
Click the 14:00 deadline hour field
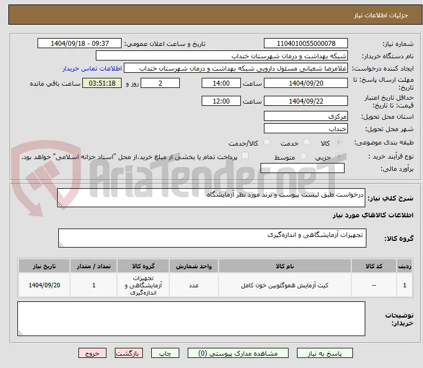[221, 83]
